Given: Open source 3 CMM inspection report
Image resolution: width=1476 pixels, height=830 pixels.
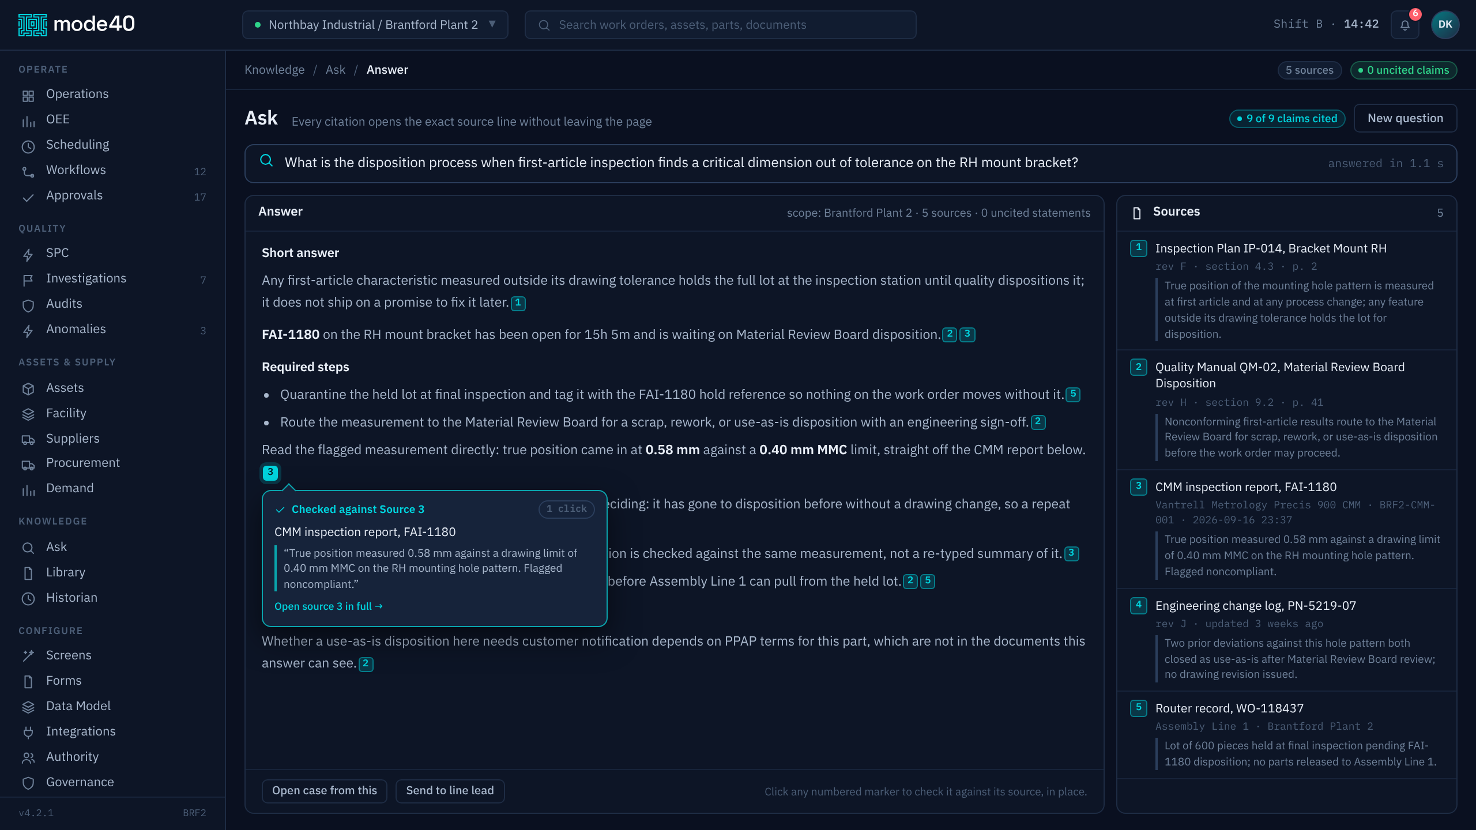Looking at the screenshot, I should point(1287,529).
